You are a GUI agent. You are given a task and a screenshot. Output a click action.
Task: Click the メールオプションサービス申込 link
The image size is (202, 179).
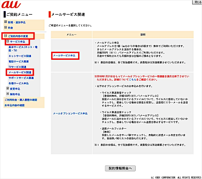click(x=70, y=114)
